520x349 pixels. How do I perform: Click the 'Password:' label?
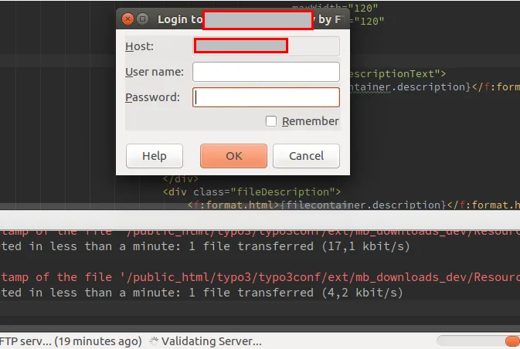(x=152, y=97)
